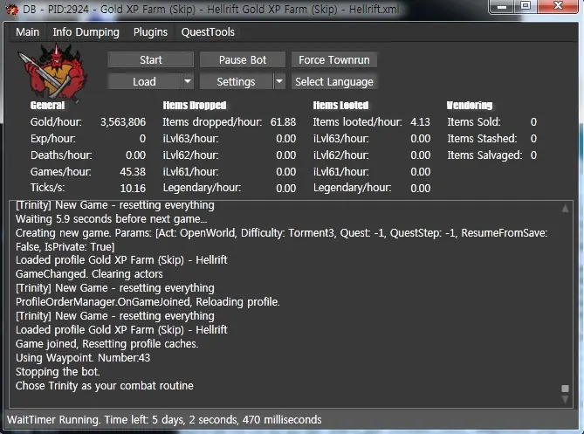Click the Demonbuddy demon logo
The height and width of the screenshot is (434, 584).
tap(52, 71)
